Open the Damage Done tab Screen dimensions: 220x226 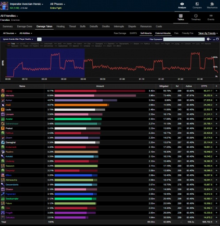click(25, 26)
